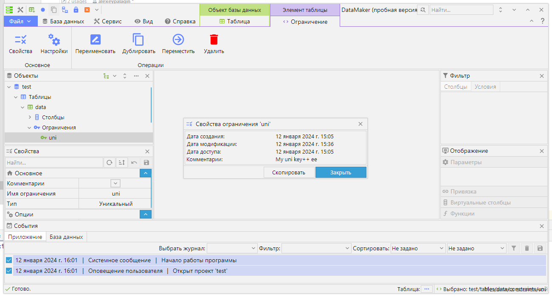This screenshot has height=297, width=552.
Task: Click the green tree view icon in Объекты
Action: point(106,76)
